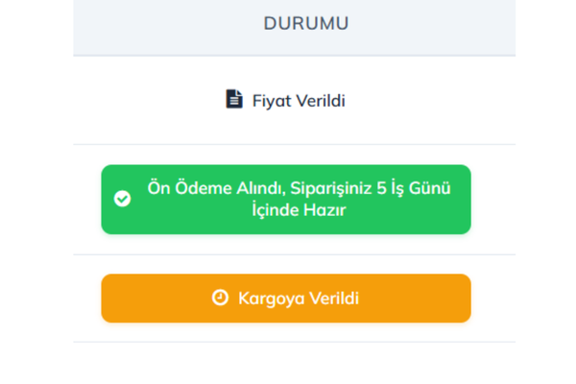Open the Fiyat Verildi status row
The image size is (576, 384).
294,101
